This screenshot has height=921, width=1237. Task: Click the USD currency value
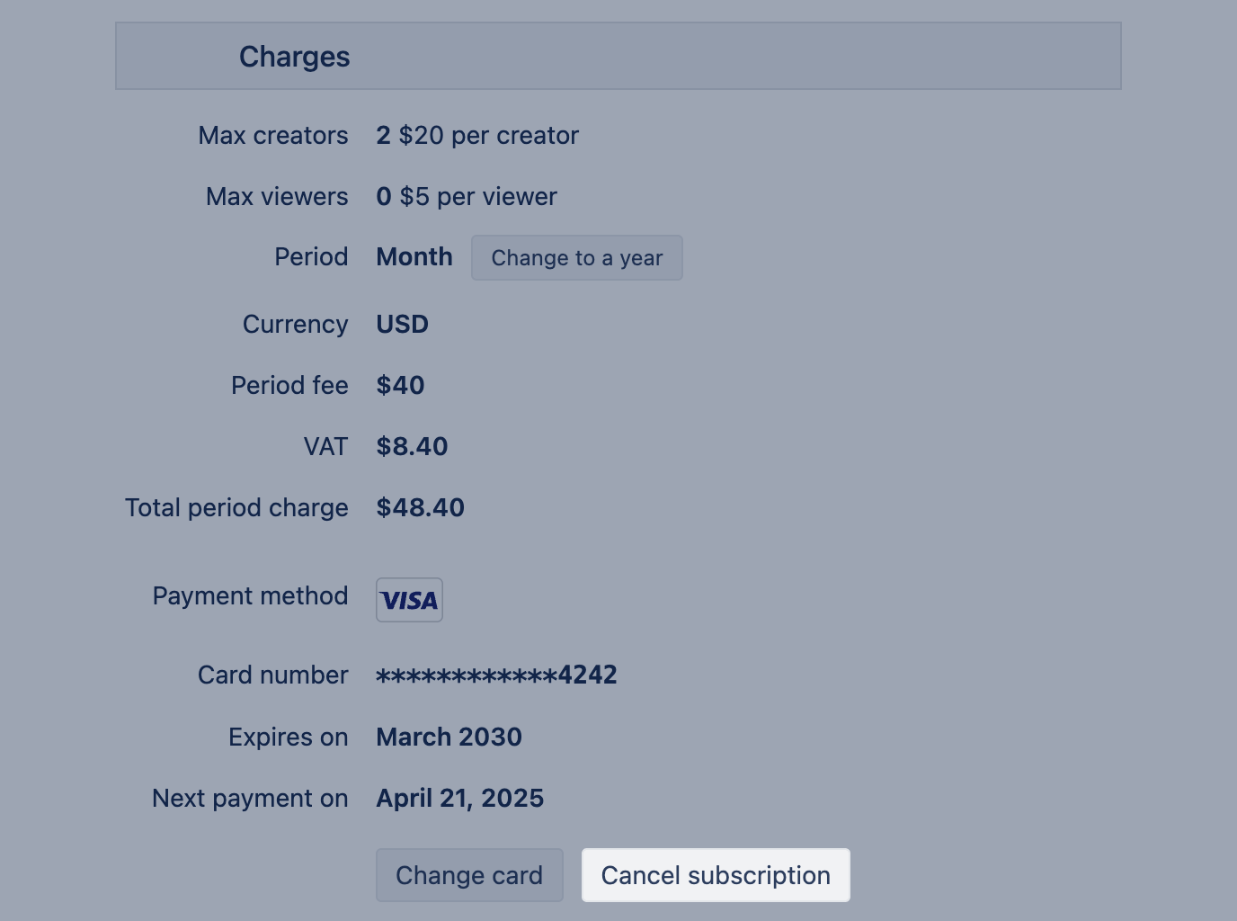(402, 325)
